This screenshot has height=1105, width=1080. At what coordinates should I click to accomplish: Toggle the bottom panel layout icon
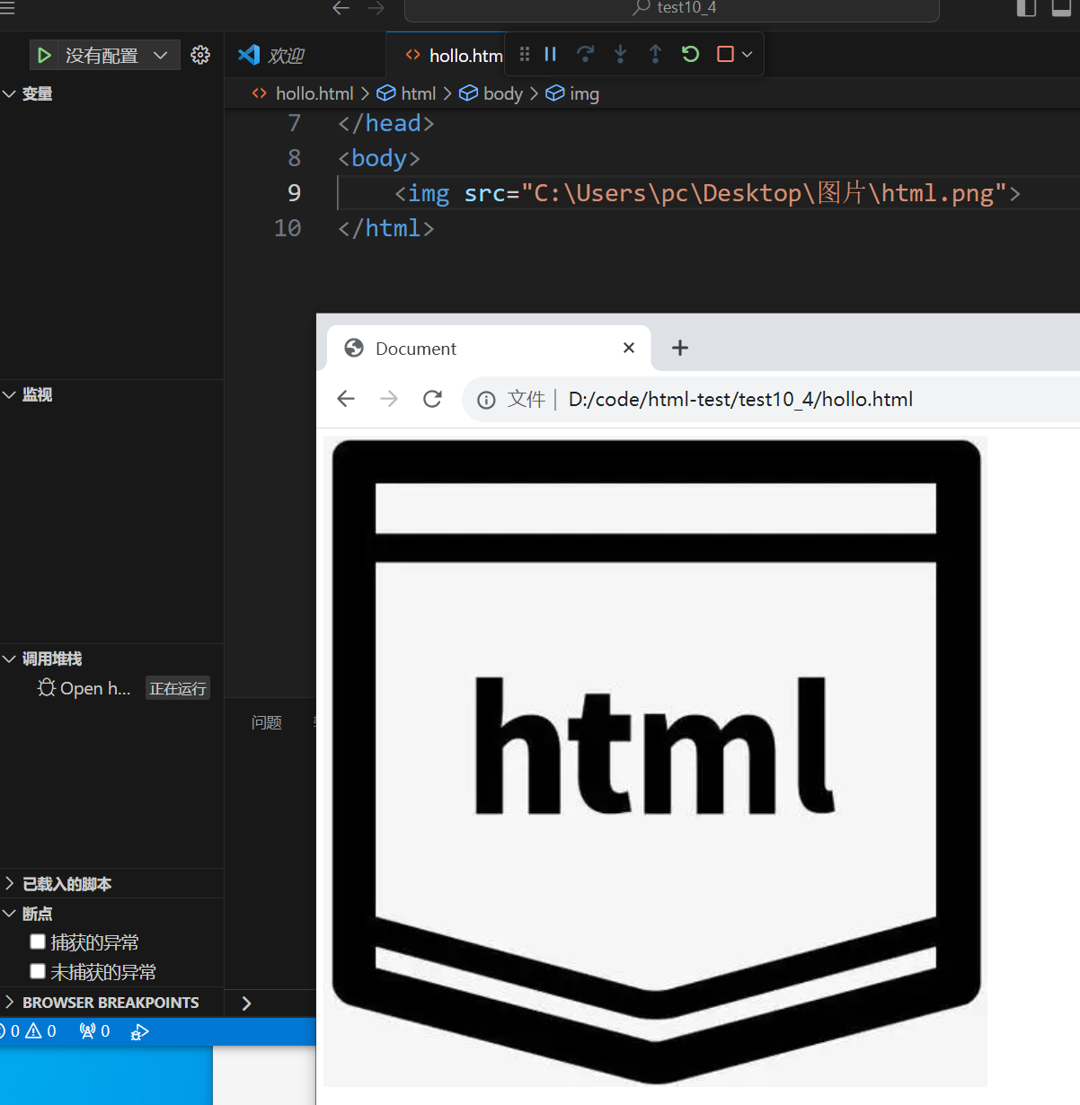pos(1061,8)
